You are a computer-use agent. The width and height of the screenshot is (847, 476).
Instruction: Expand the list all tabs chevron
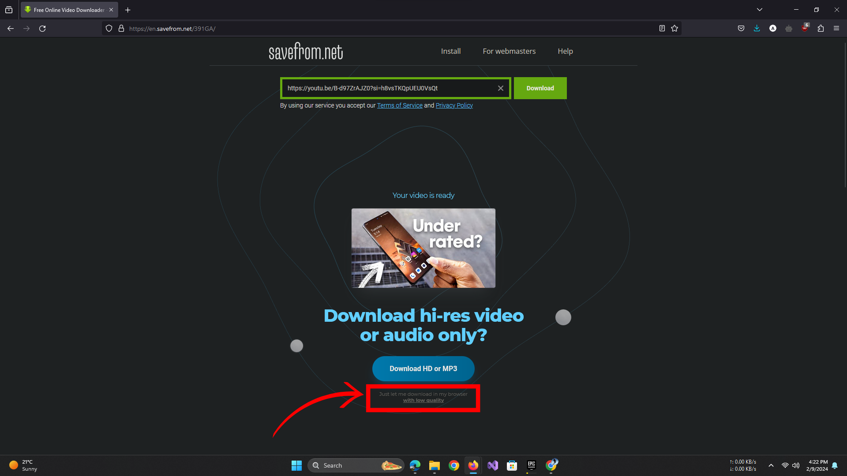point(760,10)
